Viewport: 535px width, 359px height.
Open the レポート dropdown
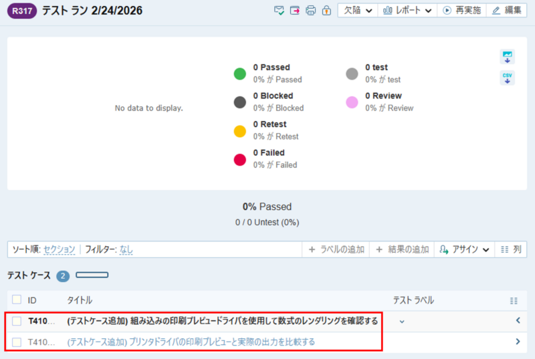(x=407, y=10)
